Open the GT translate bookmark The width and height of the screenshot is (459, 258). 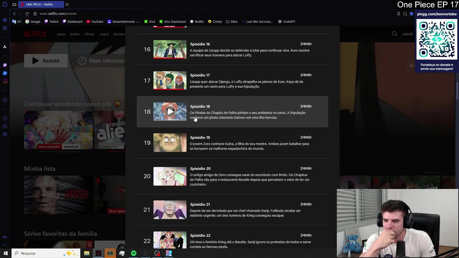(17, 21)
